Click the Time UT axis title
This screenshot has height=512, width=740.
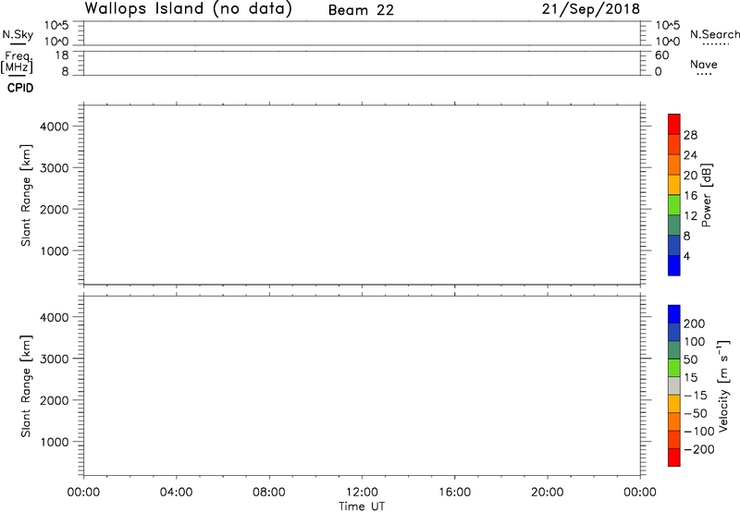pyautogui.click(x=362, y=506)
